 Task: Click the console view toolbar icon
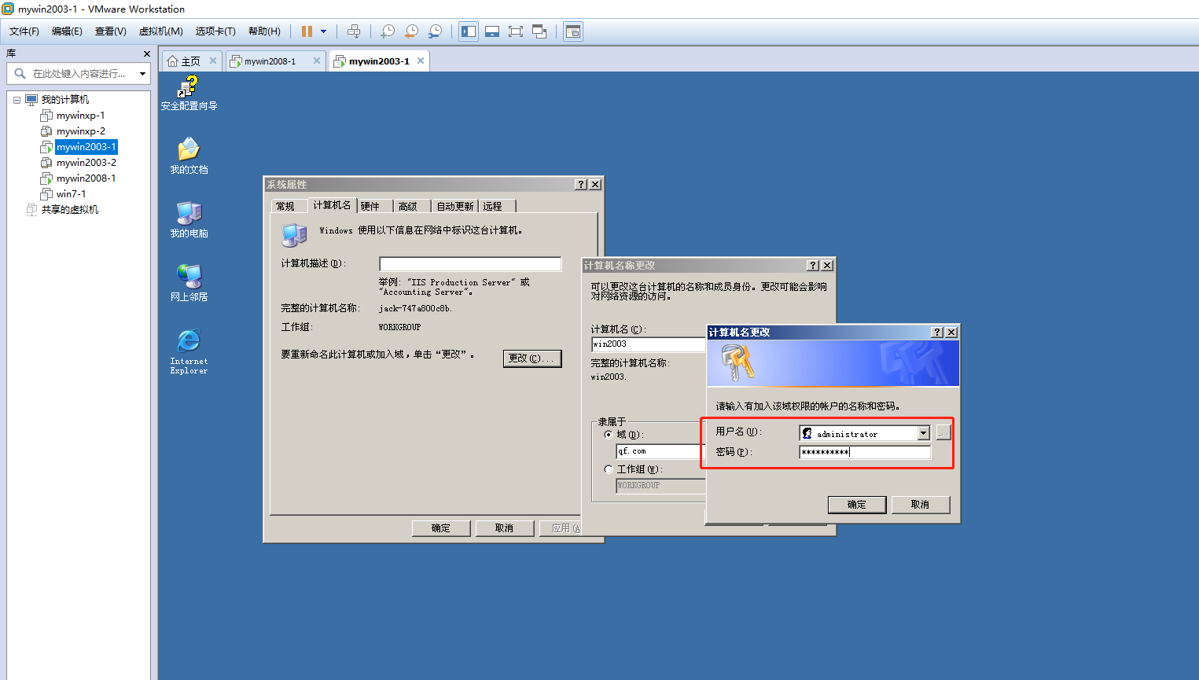tap(573, 31)
